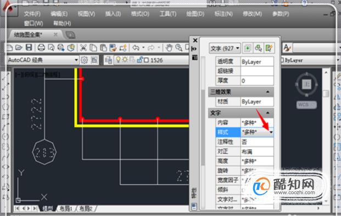Open the 样式 dropdown arrow
The width and height of the screenshot is (341, 216).
point(271,132)
